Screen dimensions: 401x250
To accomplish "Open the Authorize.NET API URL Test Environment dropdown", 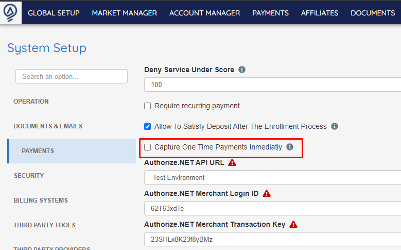I will (x=273, y=177).
